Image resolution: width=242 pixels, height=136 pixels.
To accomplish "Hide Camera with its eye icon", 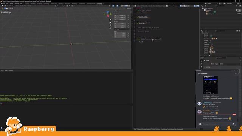I will coord(238,12).
